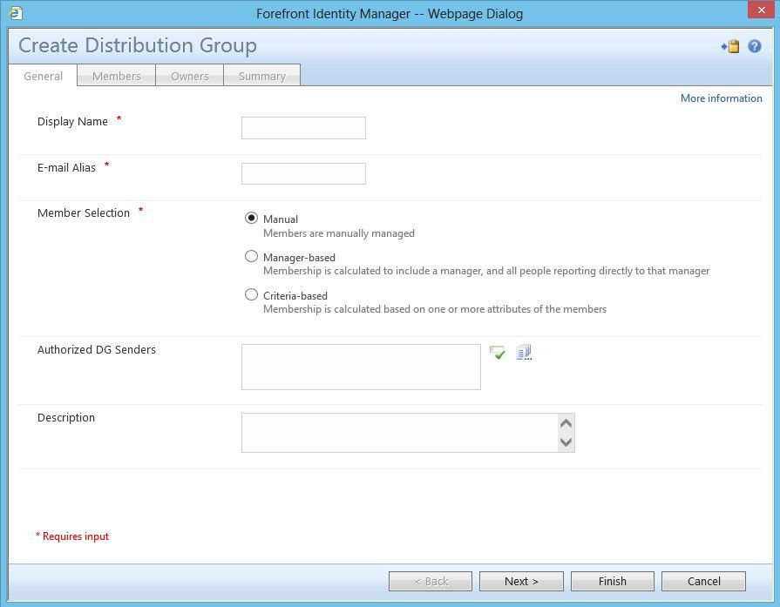Click the '* Requires input' note
Image resolution: width=780 pixels, height=607 pixels.
click(x=72, y=536)
